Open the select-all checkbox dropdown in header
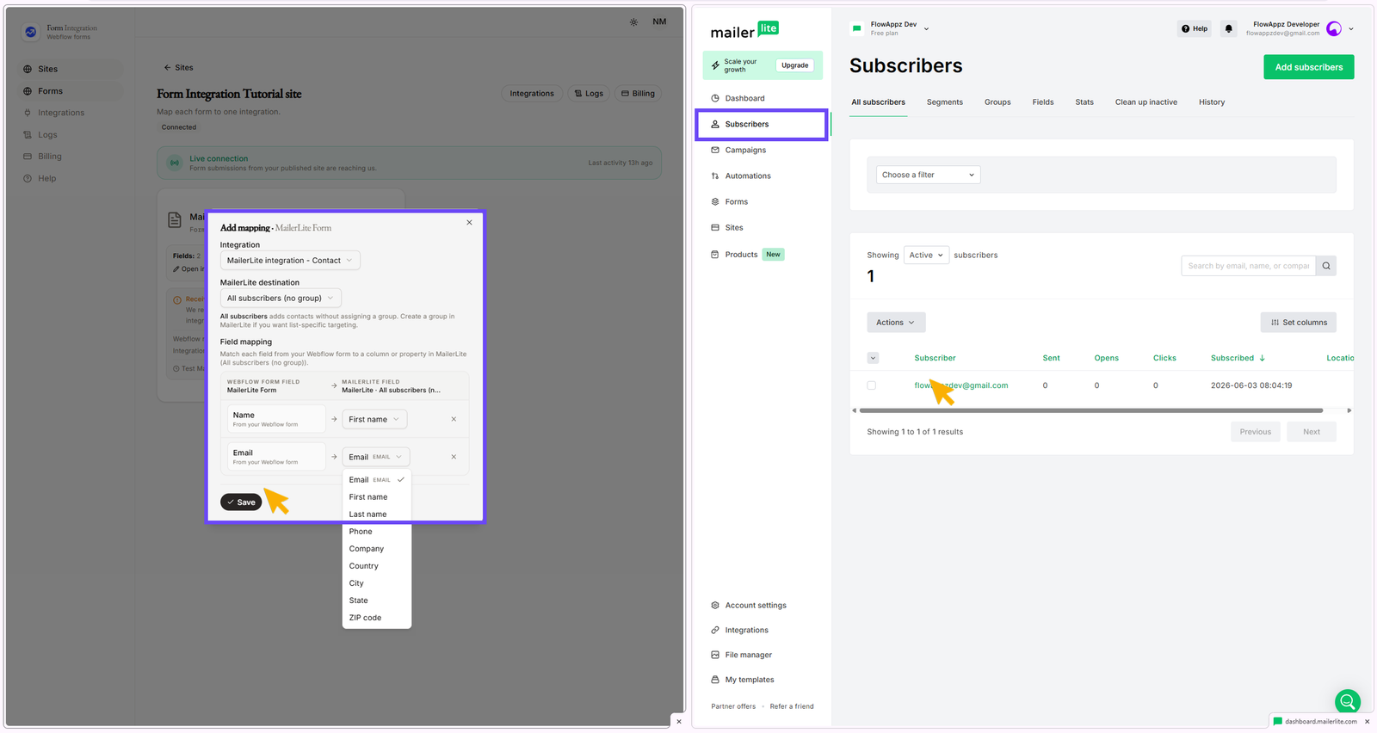1377x733 pixels. (873, 358)
